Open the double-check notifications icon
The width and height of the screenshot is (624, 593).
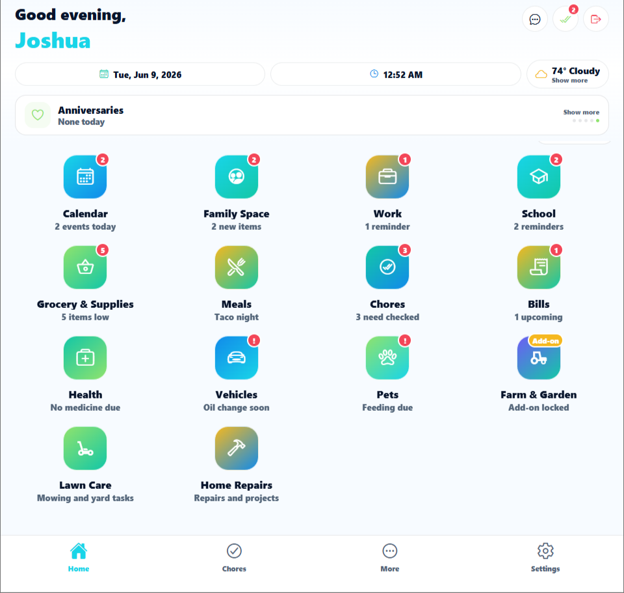(x=565, y=19)
